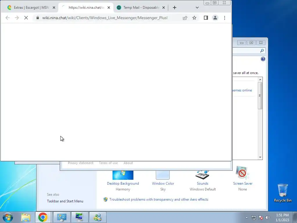
Task: Go back to the previous page
Action: click(8, 18)
